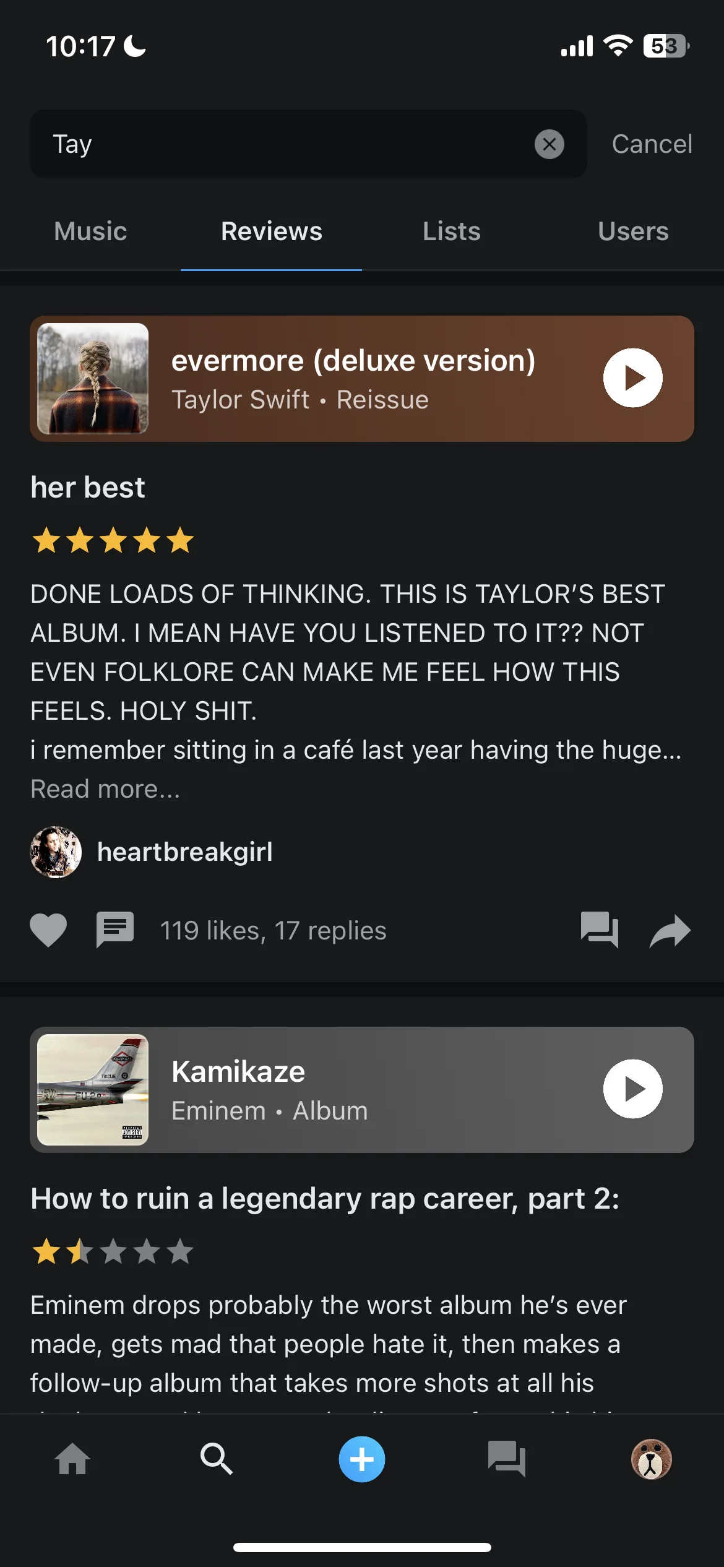Expand review with Read more link
This screenshot has height=1567, width=724.
(x=105, y=789)
